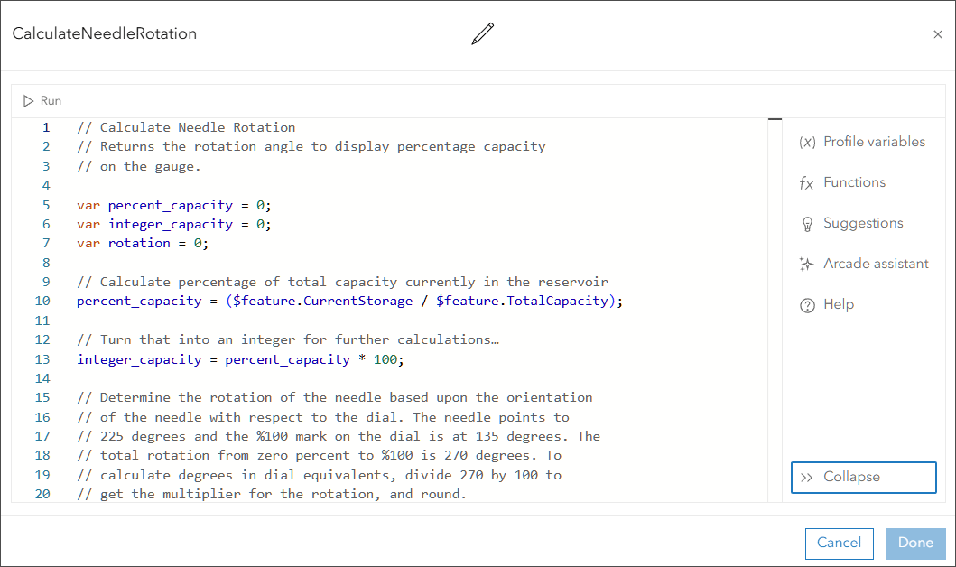Click the fx Functions icon
This screenshot has width=956, height=567.
[x=807, y=183]
